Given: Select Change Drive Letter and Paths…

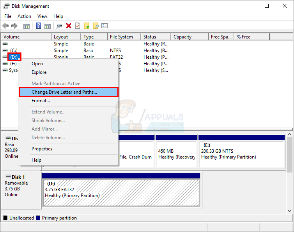Looking at the screenshot, I should 69,92.
